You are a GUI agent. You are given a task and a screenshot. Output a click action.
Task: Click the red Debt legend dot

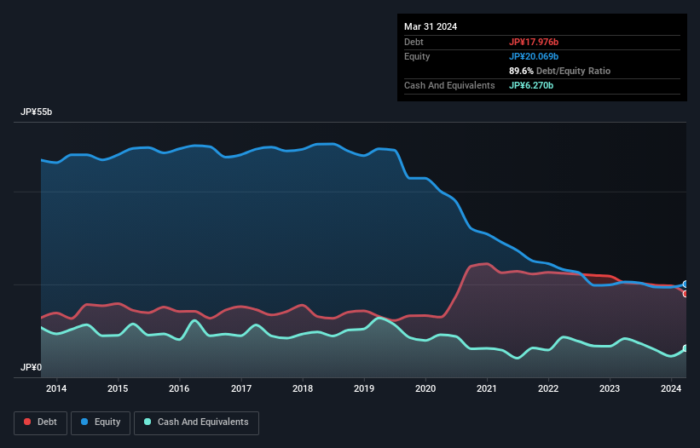(27, 422)
